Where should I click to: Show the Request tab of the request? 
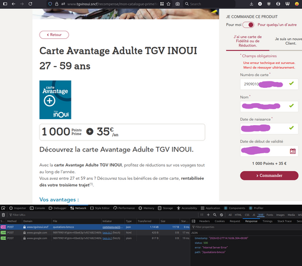(235, 221)
